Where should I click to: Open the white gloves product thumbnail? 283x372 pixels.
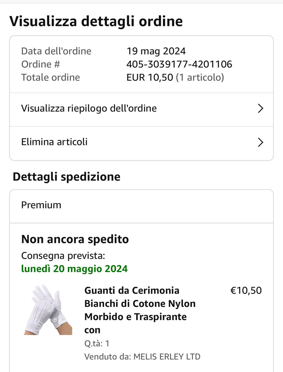coord(48,310)
